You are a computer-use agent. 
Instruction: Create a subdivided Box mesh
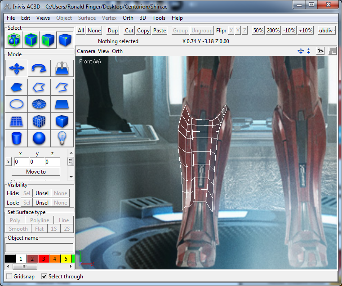coord(39,121)
